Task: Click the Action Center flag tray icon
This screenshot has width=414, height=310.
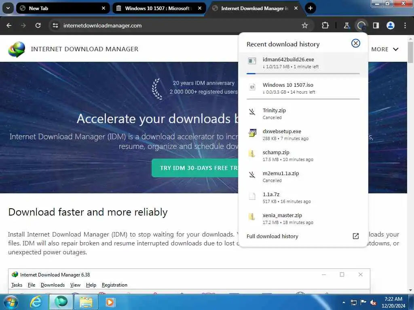Action: pos(363,302)
